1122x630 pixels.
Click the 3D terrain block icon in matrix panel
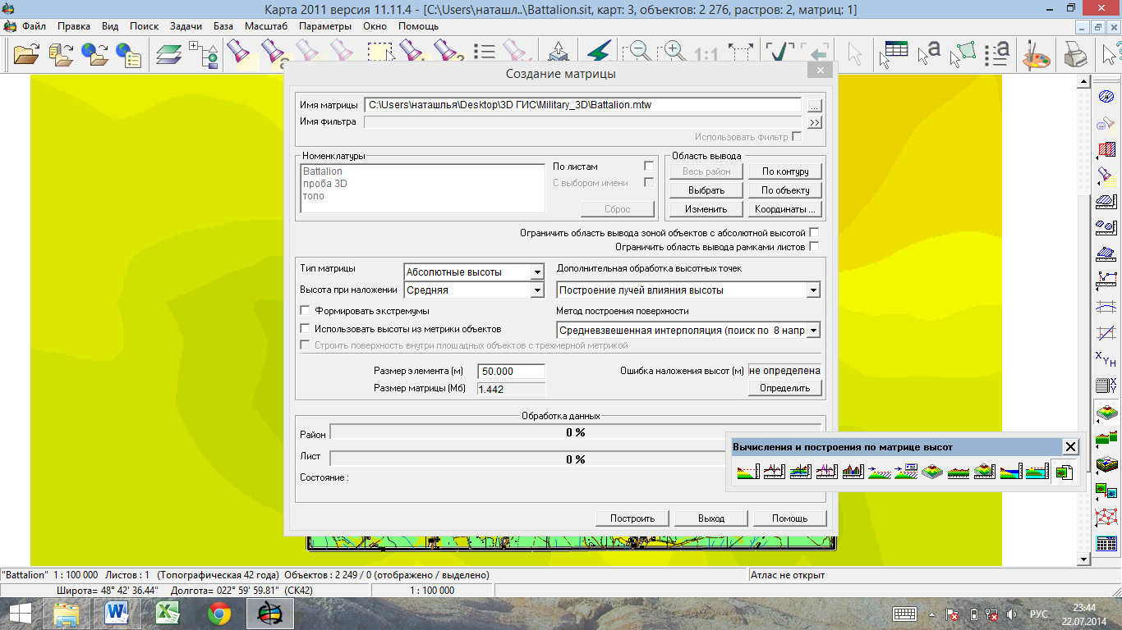point(931,472)
